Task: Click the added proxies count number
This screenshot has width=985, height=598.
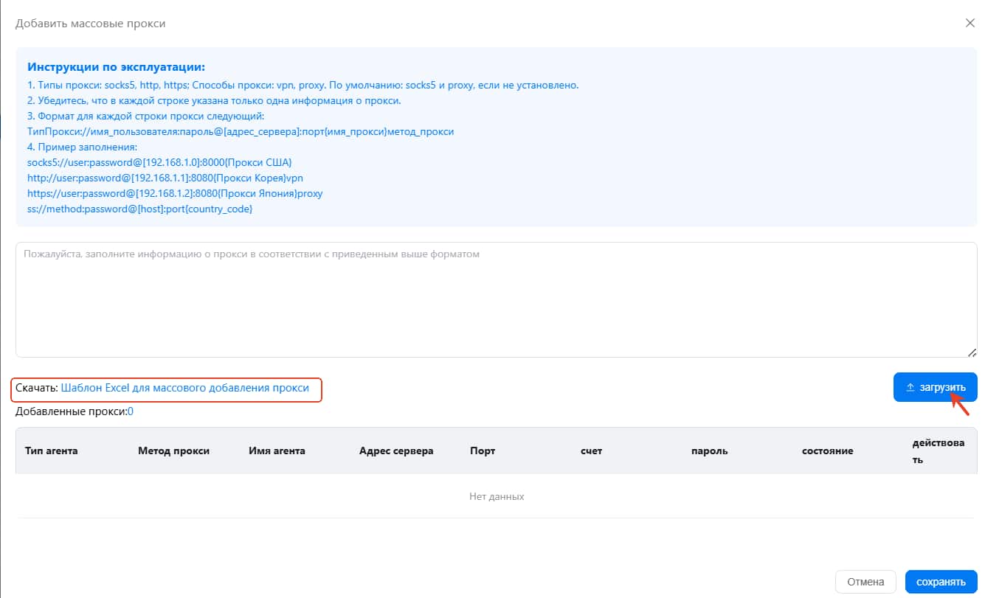Action: (x=131, y=411)
